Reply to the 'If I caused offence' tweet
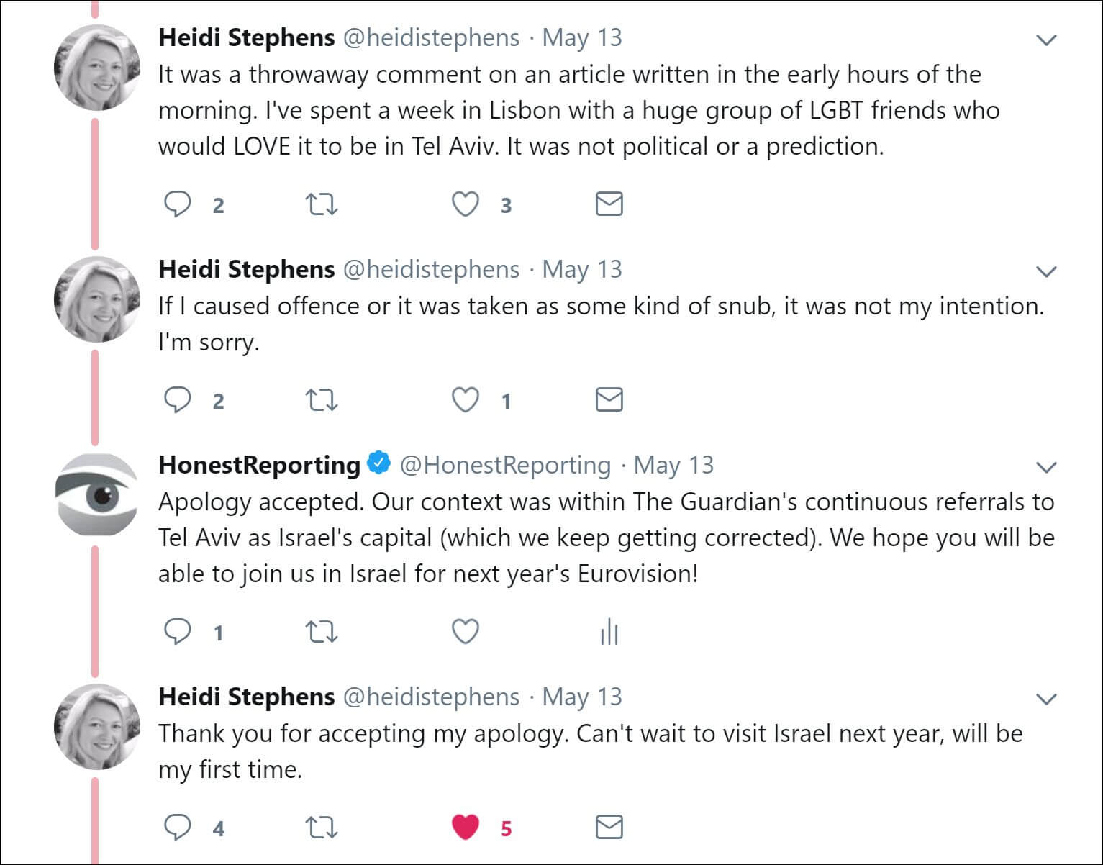Screen dimensions: 1103x865 pos(177,400)
